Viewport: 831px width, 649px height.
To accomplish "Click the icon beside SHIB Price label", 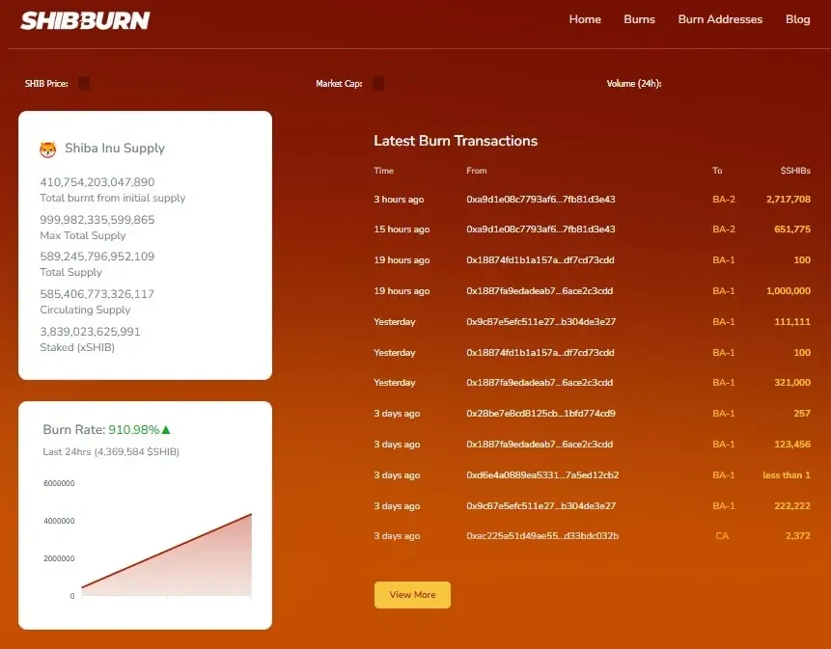I will tap(84, 83).
